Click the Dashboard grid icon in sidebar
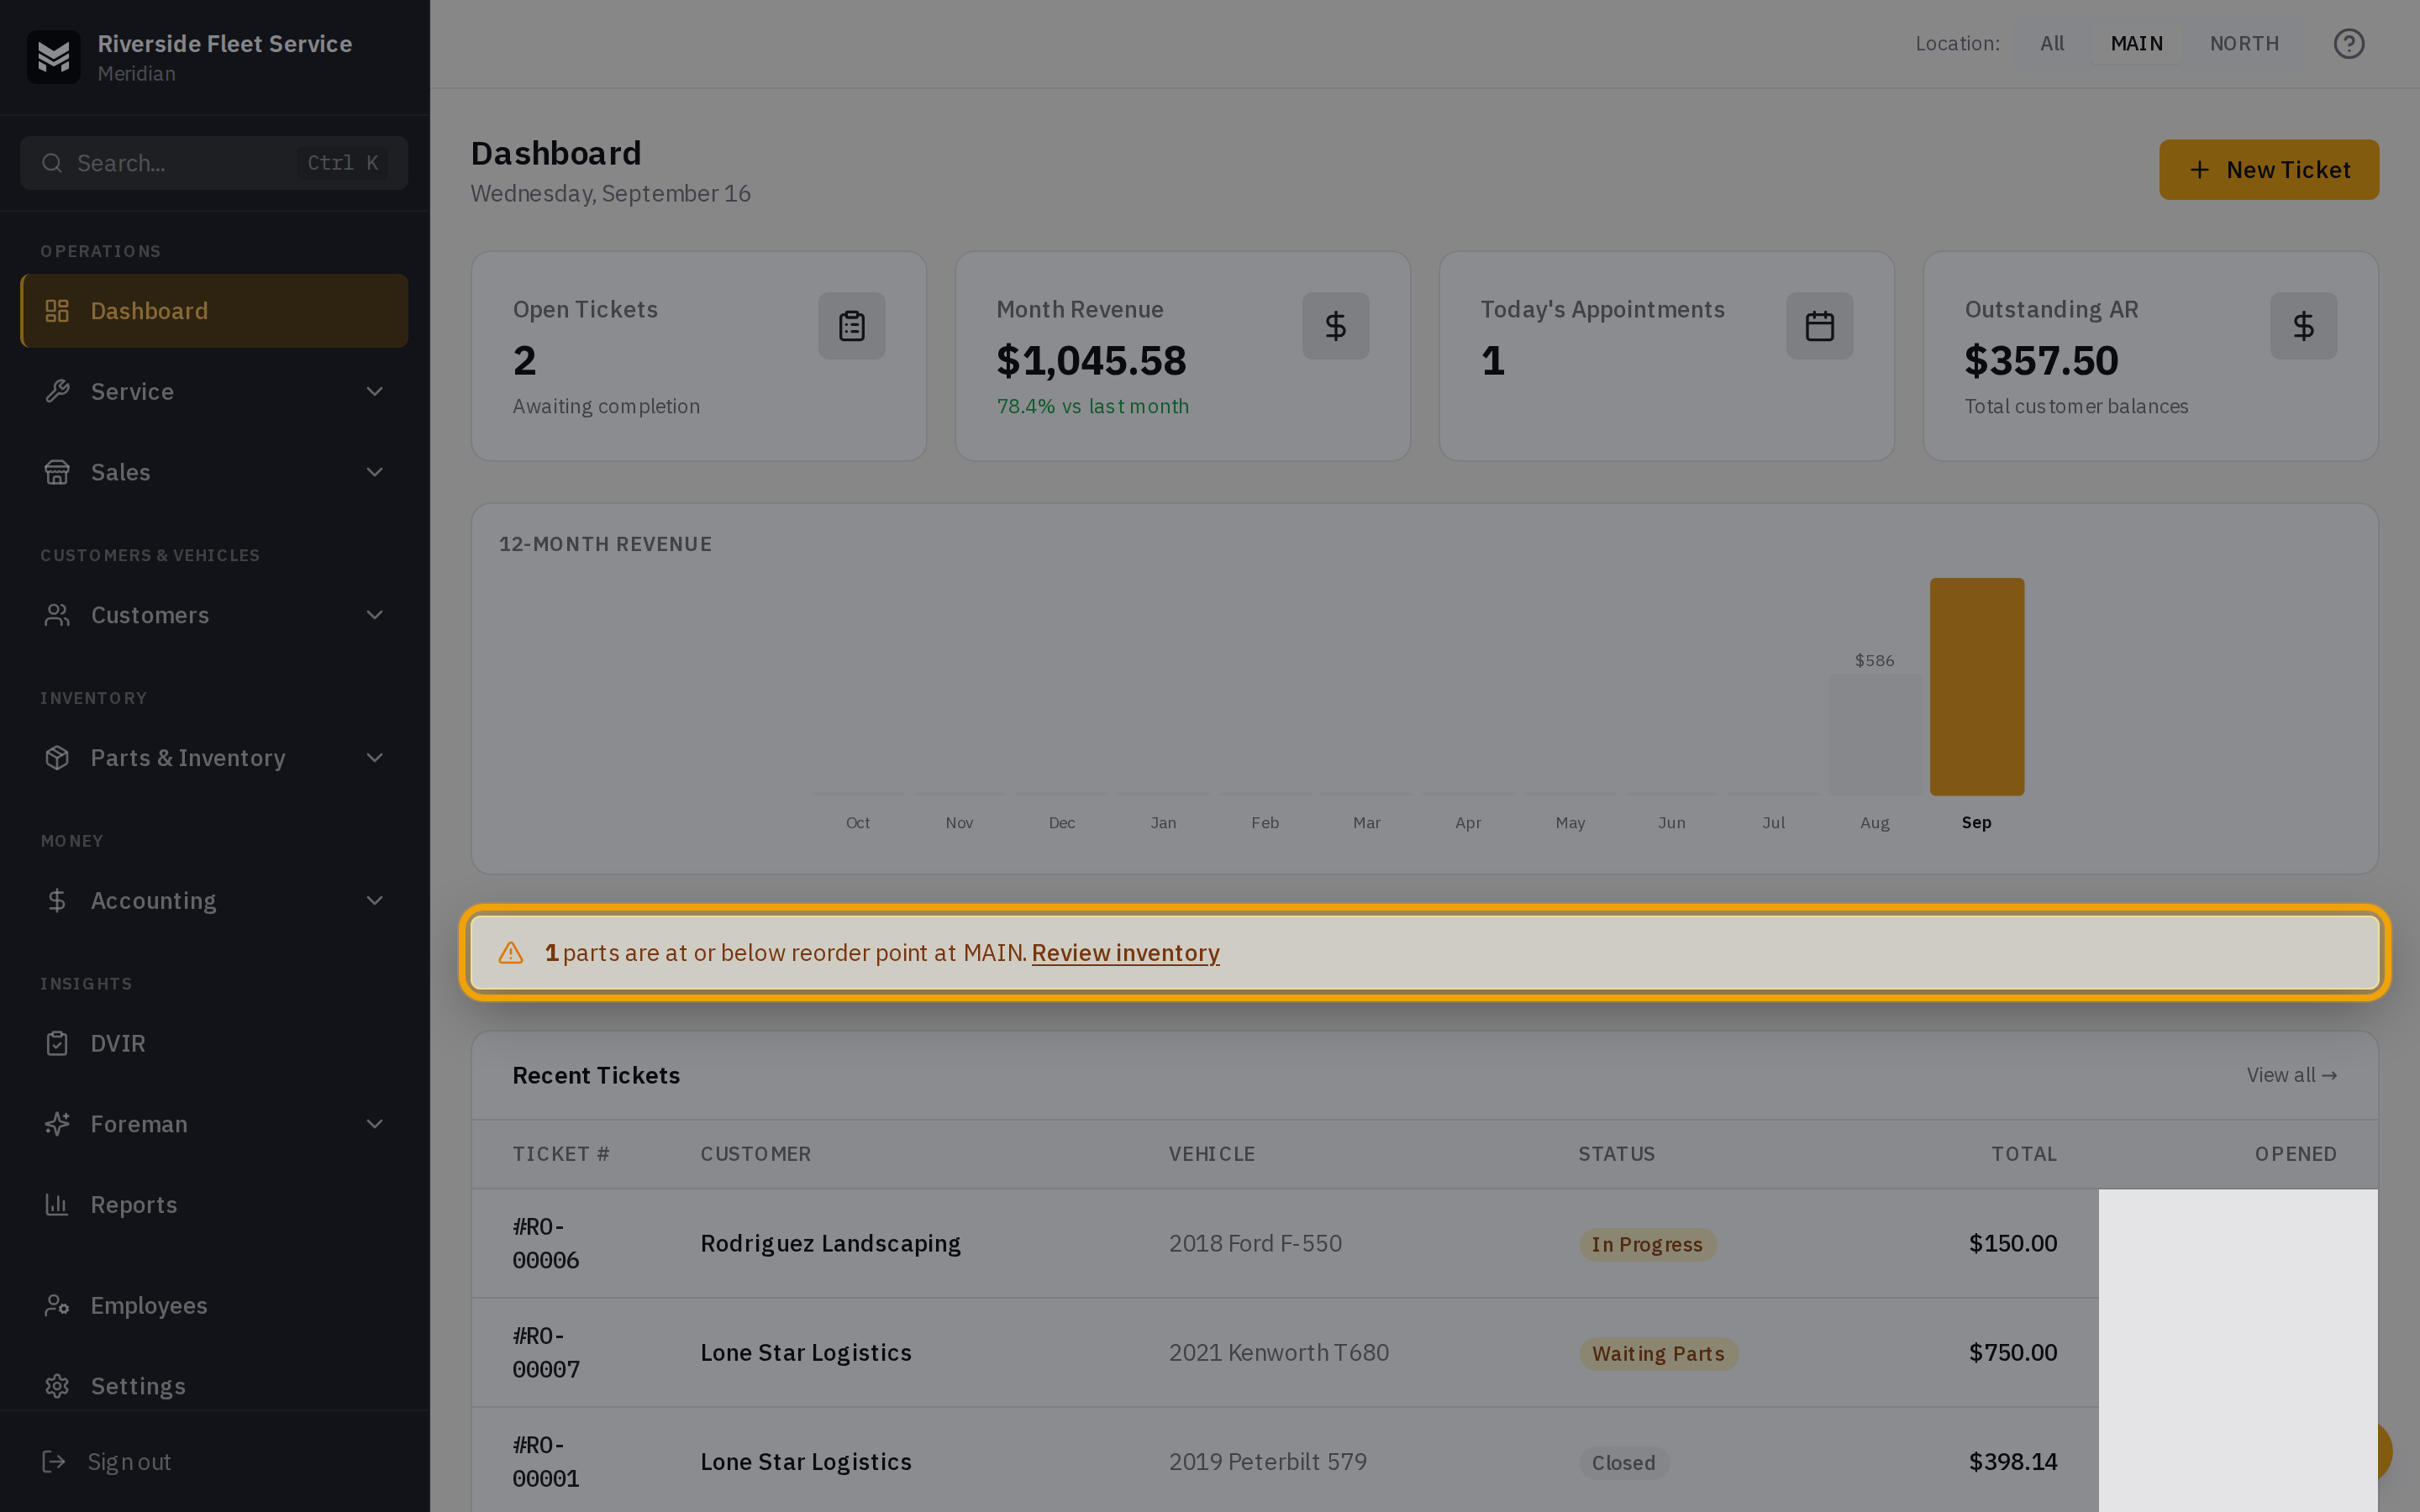 (57, 311)
